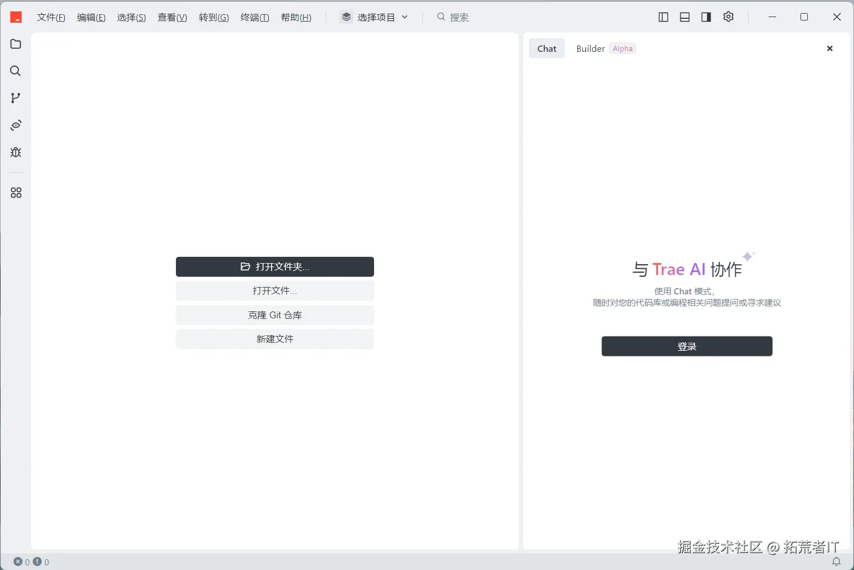Minimize the Trae window
The image size is (854, 570).
(772, 17)
